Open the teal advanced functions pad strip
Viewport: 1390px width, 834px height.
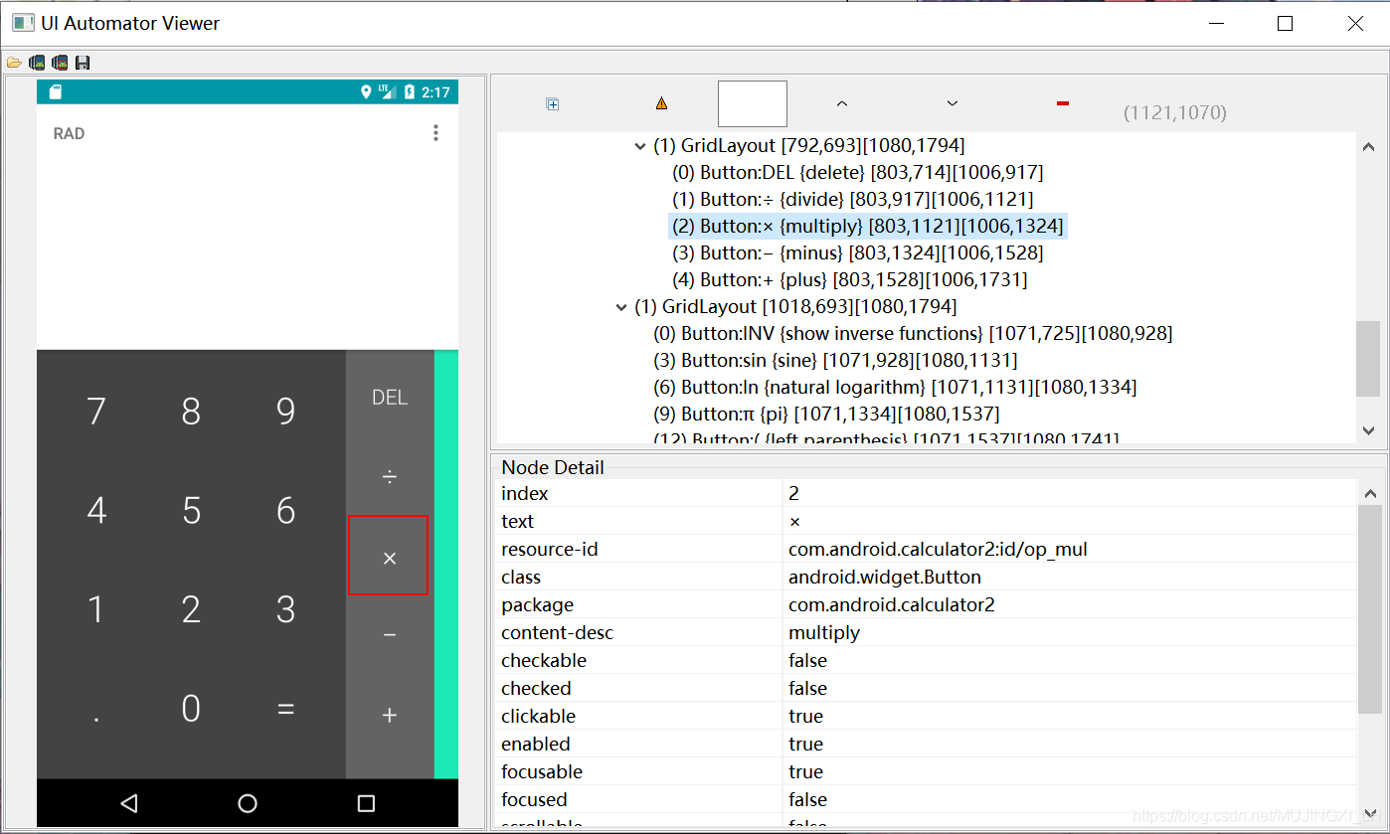pyautogui.click(x=446, y=564)
